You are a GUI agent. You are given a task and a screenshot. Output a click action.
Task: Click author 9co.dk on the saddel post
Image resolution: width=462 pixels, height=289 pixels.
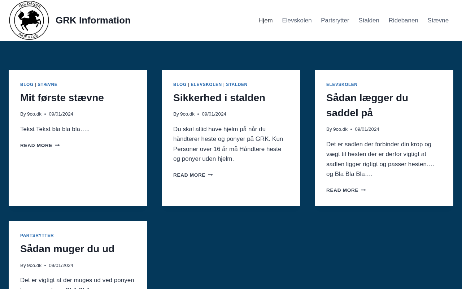(340, 129)
